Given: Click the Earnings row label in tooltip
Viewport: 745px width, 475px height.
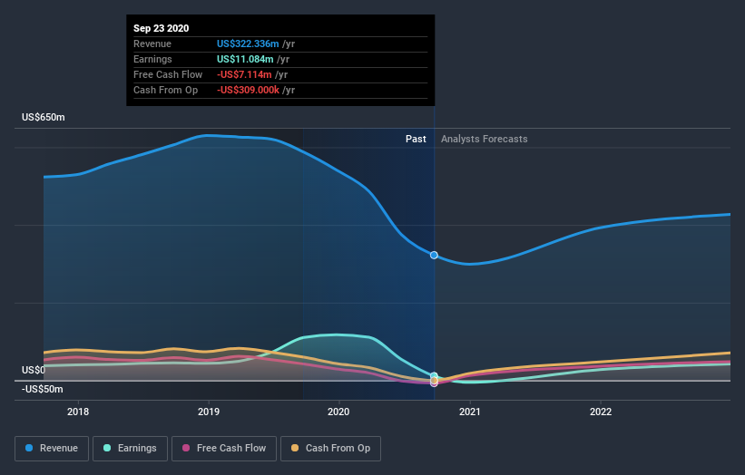Looking at the screenshot, I should [152, 59].
